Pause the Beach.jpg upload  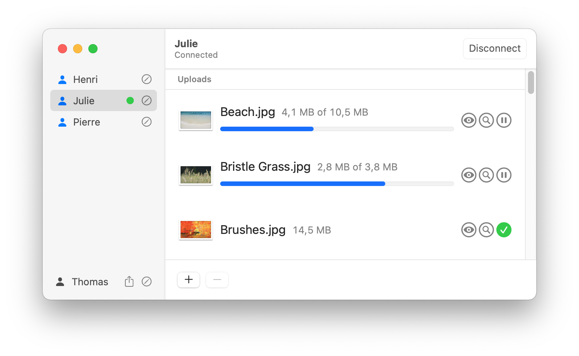(x=504, y=120)
